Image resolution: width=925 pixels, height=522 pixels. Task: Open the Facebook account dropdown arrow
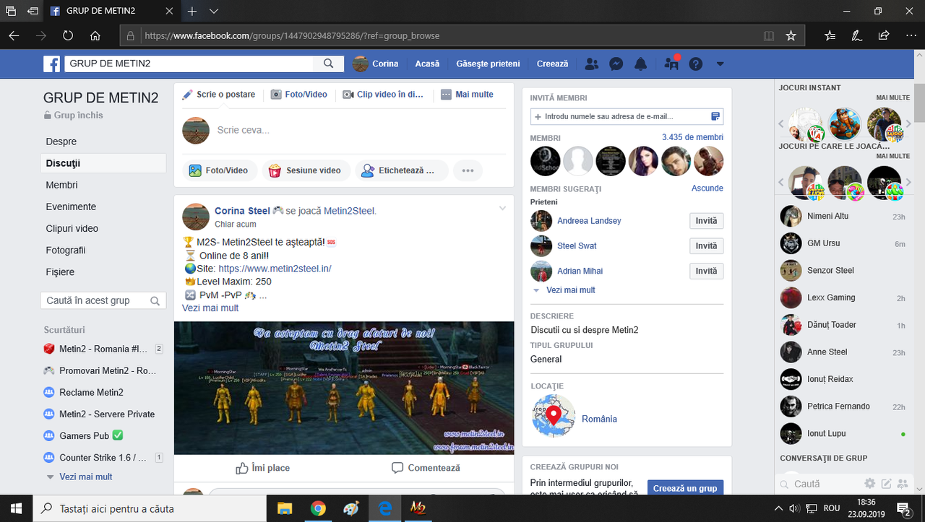(x=720, y=64)
